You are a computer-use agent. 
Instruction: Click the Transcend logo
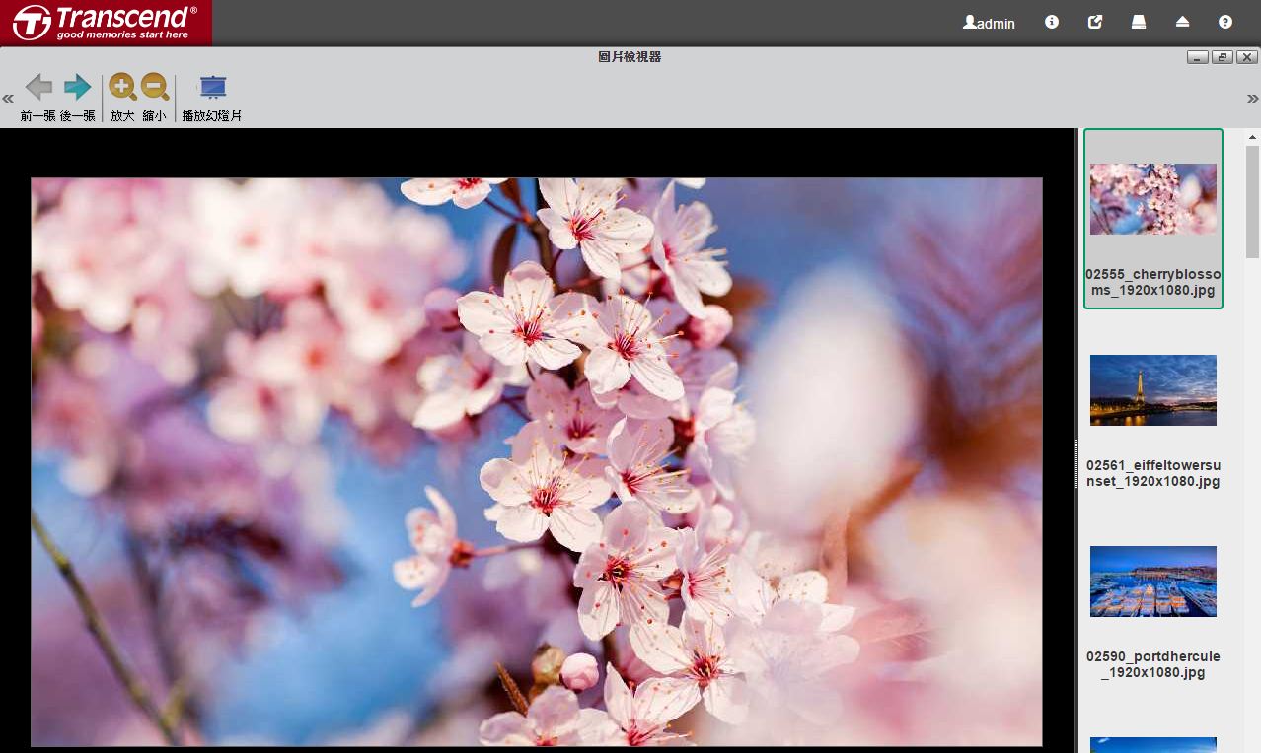(106, 23)
